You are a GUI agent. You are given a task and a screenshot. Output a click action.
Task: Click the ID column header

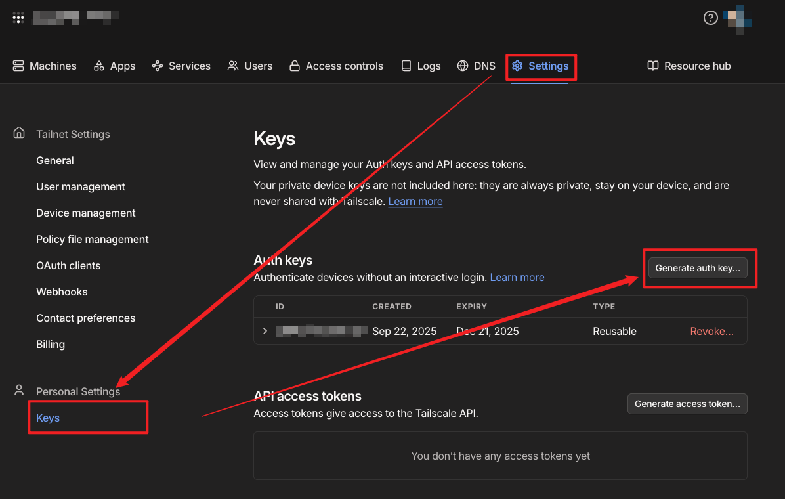click(280, 307)
